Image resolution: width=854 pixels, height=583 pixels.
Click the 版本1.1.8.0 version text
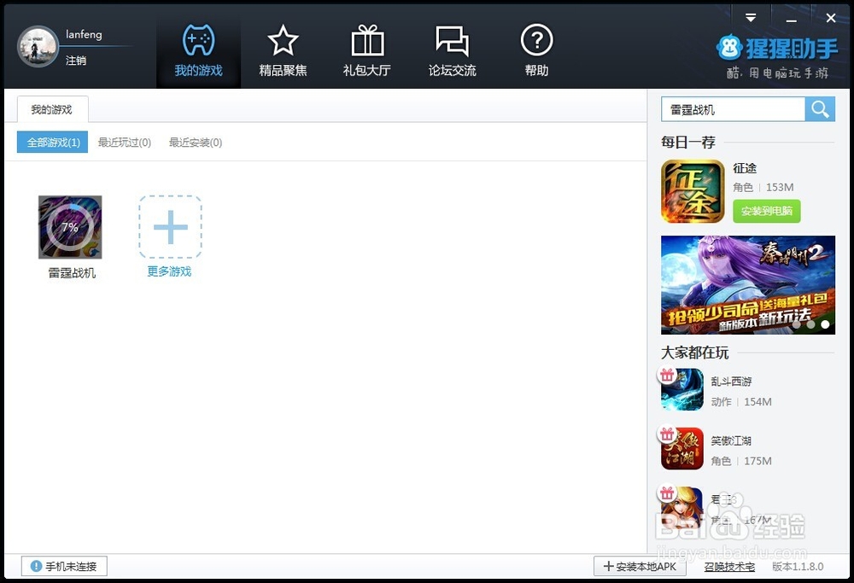coord(798,566)
